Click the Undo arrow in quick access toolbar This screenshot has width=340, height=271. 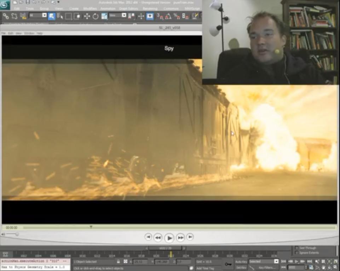34,2
